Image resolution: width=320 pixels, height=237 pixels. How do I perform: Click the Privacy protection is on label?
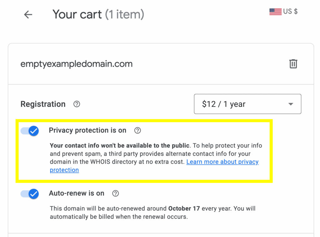tap(87, 130)
